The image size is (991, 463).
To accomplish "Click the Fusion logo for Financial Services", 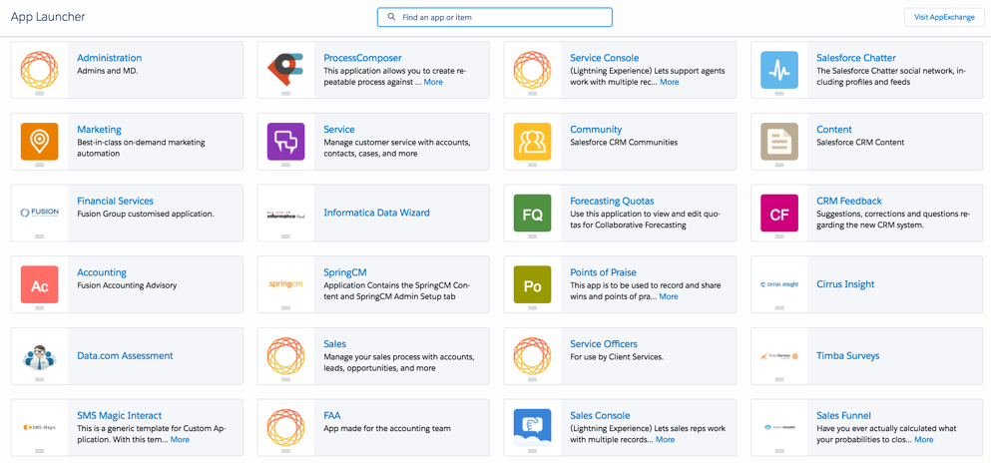I will click(x=39, y=213).
